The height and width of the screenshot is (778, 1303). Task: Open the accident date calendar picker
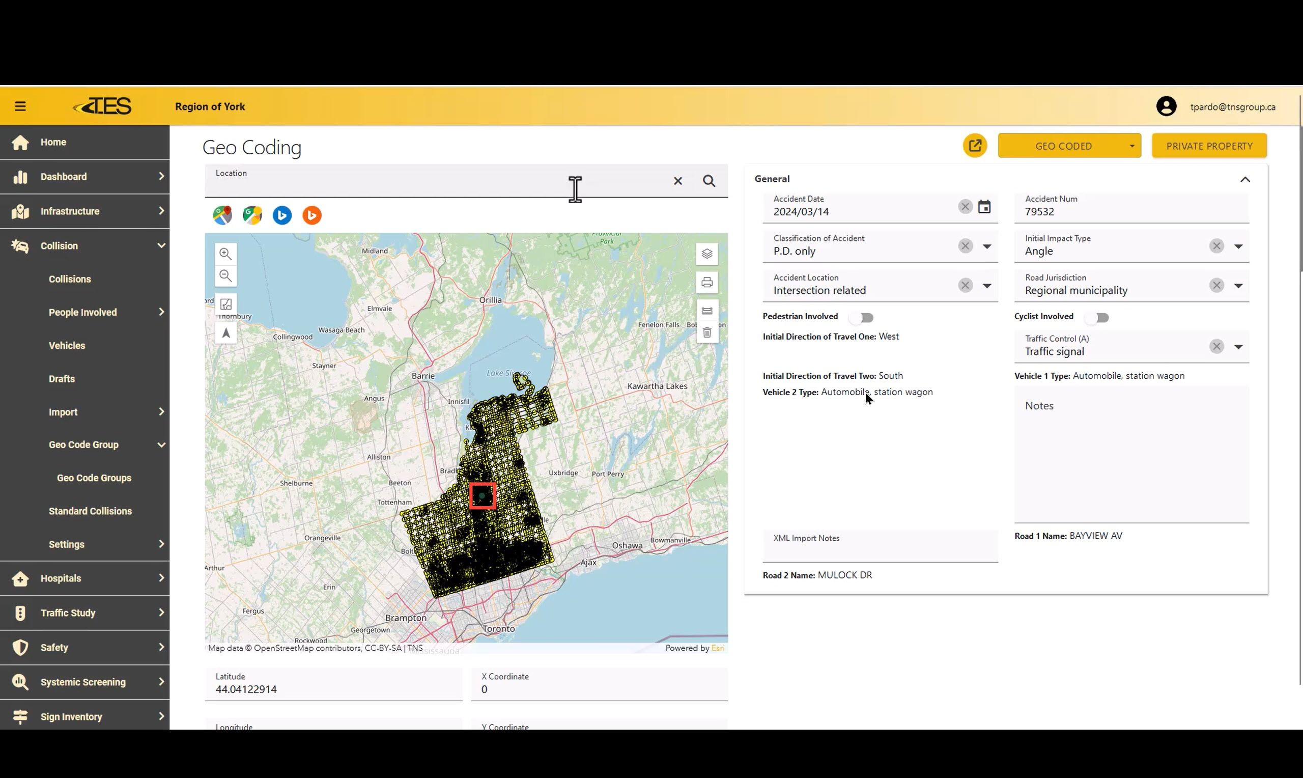point(984,207)
